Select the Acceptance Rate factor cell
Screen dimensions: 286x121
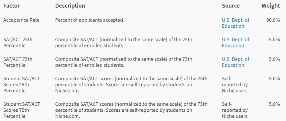click(x=21, y=20)
